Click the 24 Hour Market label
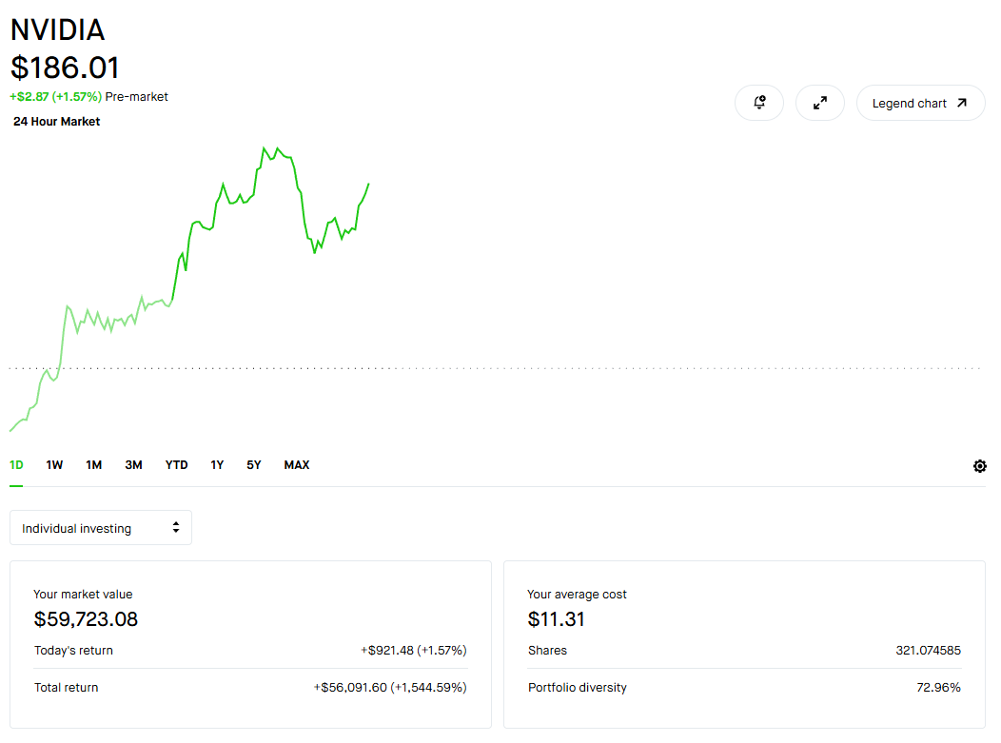 pyautogui.click(x=57, y=121)
